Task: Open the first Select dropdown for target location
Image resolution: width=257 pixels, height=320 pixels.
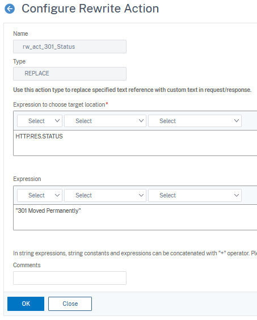Action: tap(40, 121)
